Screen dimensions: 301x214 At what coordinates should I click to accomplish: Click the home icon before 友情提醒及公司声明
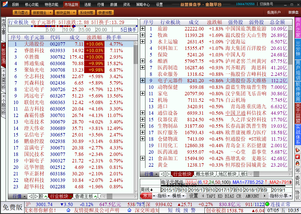click(68, 210)
